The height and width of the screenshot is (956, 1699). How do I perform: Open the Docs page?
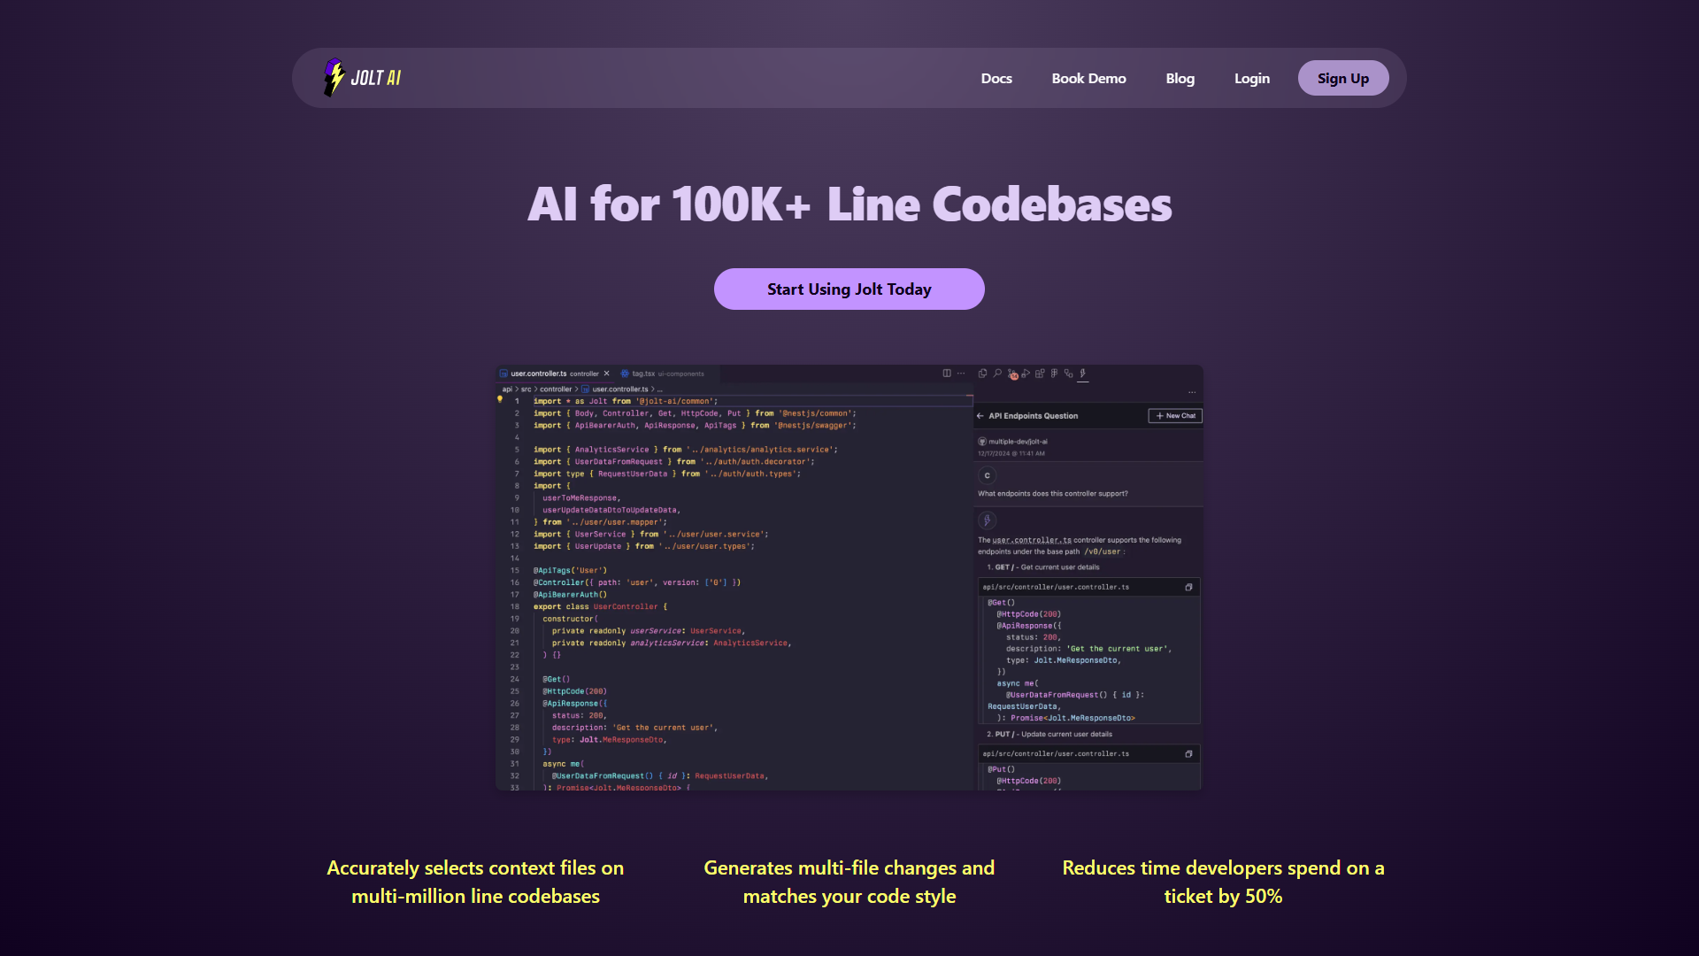click(x=996, y=78)
